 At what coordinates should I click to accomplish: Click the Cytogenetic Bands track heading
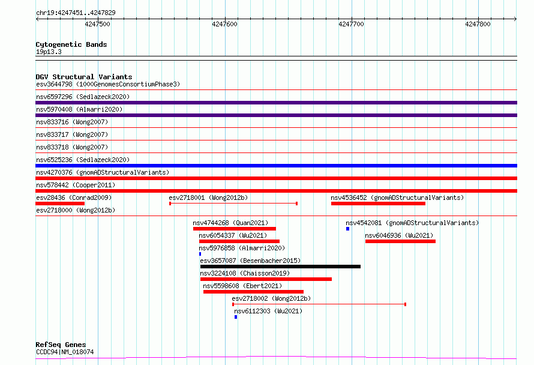tap(71, 44)
